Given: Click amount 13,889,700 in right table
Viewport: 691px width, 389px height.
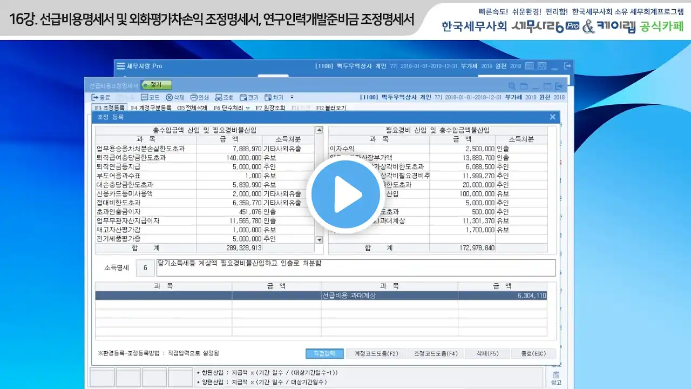Looking at the screenshot, I should 463,157.
